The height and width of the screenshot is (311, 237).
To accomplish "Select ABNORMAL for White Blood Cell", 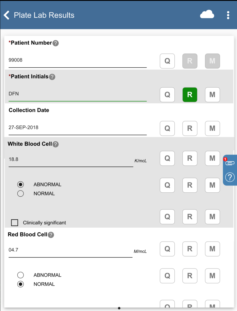I will tap(20, 184).
